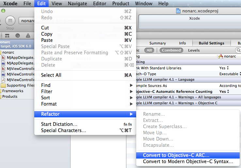This screenshot has height=168, width=241.
Task: Open the Window menu in menu bar
Action: point(144,4)
